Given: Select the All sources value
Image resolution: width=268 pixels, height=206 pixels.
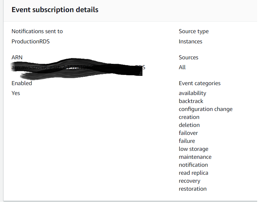Looking at the screenshot, I should click(182, 67).
